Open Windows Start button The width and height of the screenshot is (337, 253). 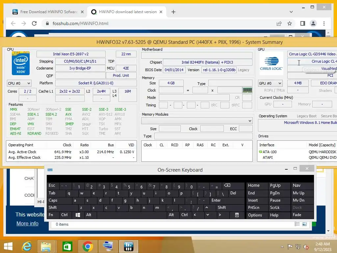point(8,246)
